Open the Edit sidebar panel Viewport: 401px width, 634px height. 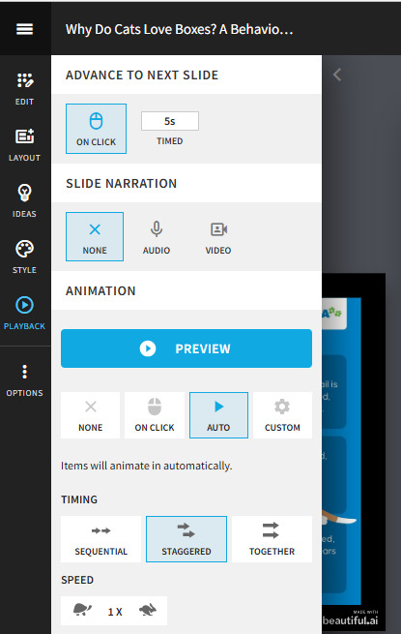pos(24,89)
